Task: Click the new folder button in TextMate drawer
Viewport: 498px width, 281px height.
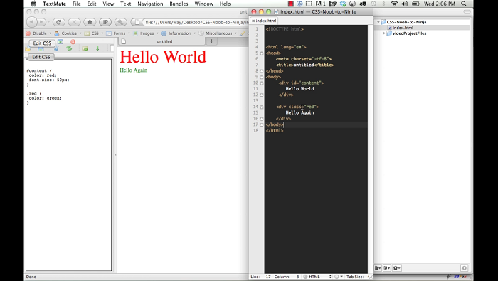Action: [387, 268]
